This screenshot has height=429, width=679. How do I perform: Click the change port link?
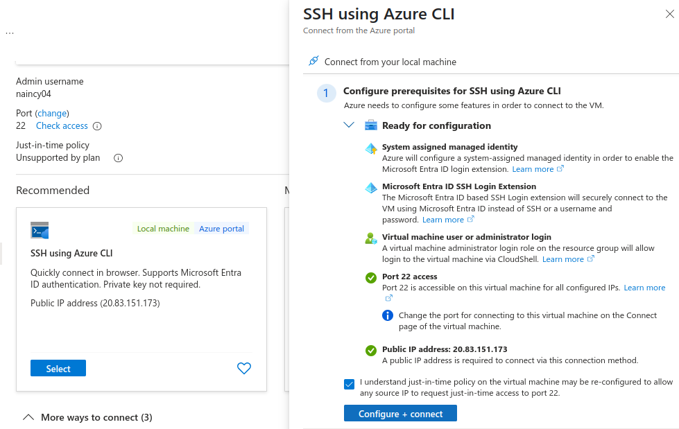52,113
